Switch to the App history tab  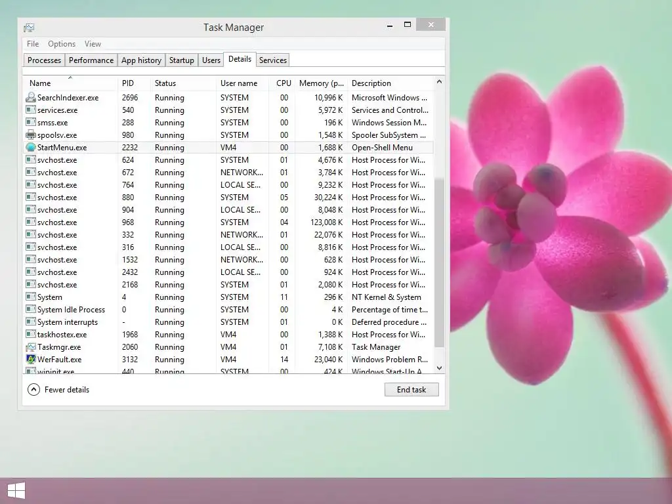[142, 60]
